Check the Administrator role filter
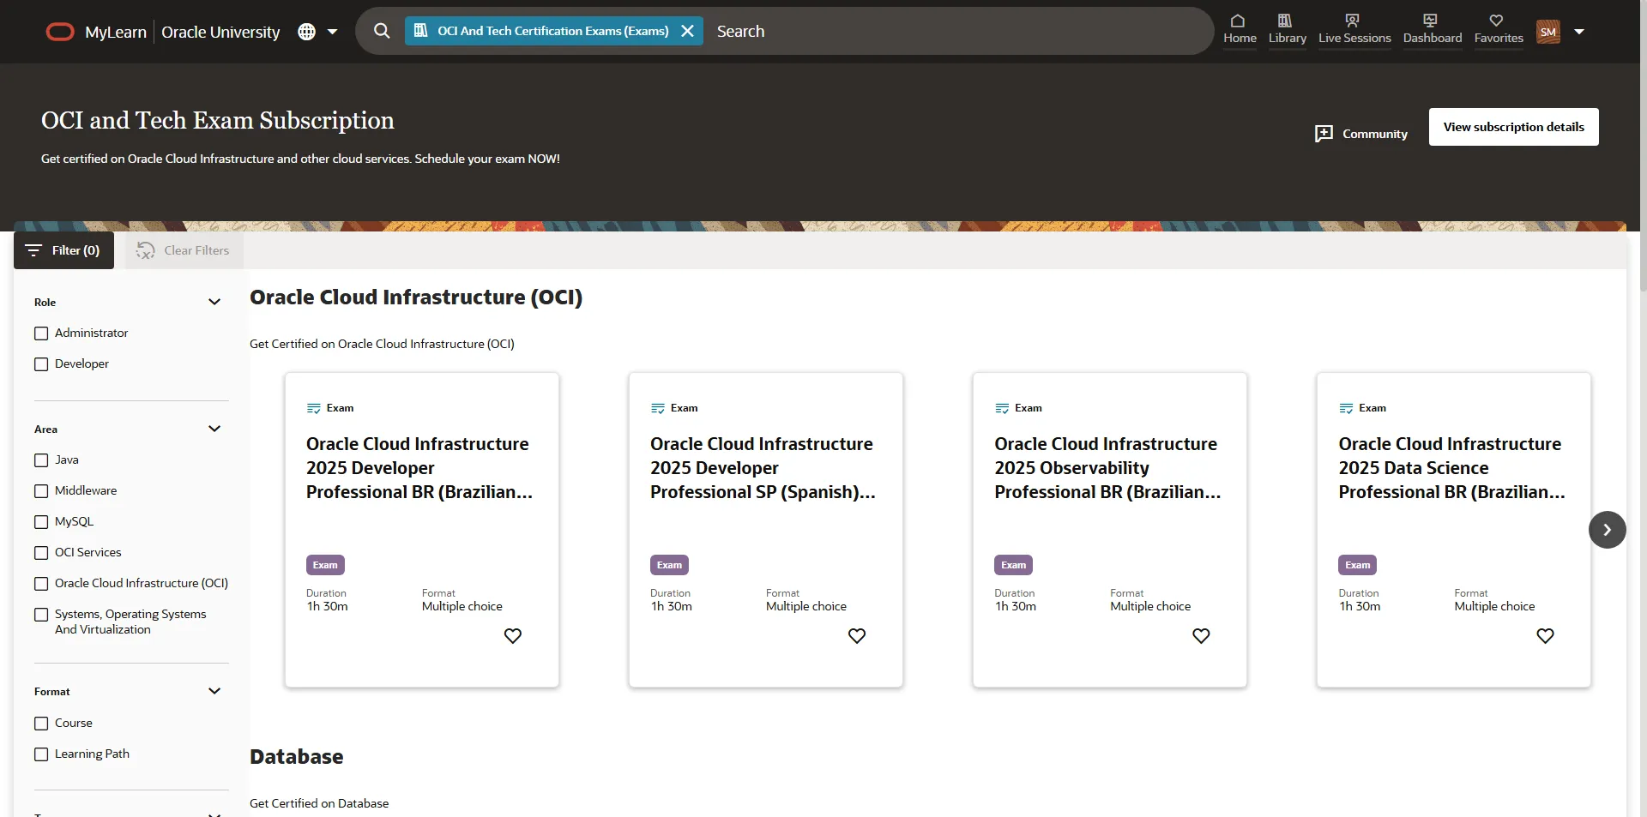 tap(41, 333)
